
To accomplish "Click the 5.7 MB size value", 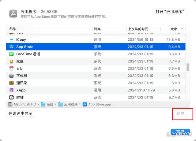I will [174, 97].
